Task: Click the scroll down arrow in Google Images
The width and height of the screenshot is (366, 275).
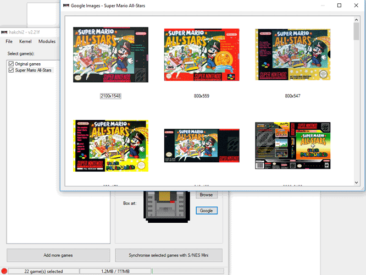Action: pyautogui.click(x=356, y=183)
